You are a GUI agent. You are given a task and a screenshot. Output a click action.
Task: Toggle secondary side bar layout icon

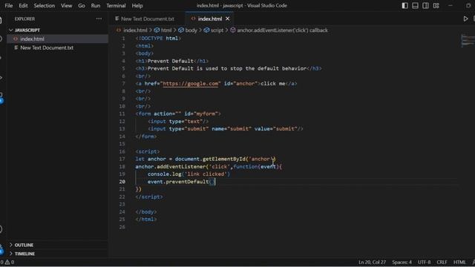[425, 5]
